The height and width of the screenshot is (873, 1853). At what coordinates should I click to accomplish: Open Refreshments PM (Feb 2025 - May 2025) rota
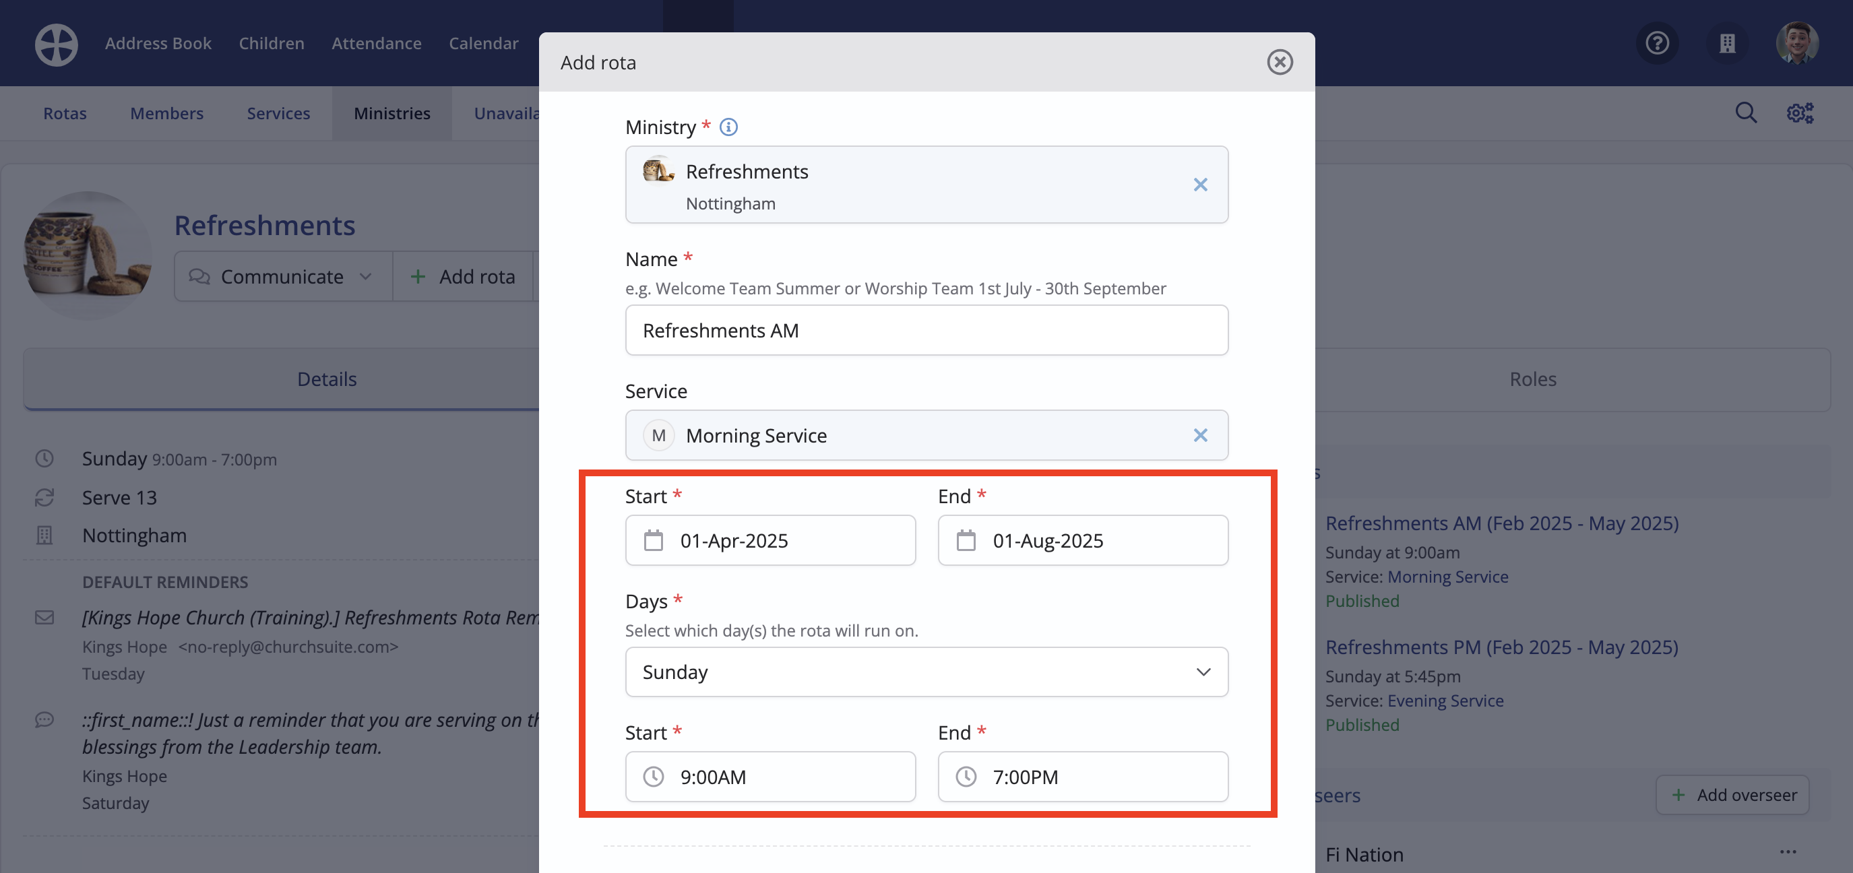[1501, 647]
